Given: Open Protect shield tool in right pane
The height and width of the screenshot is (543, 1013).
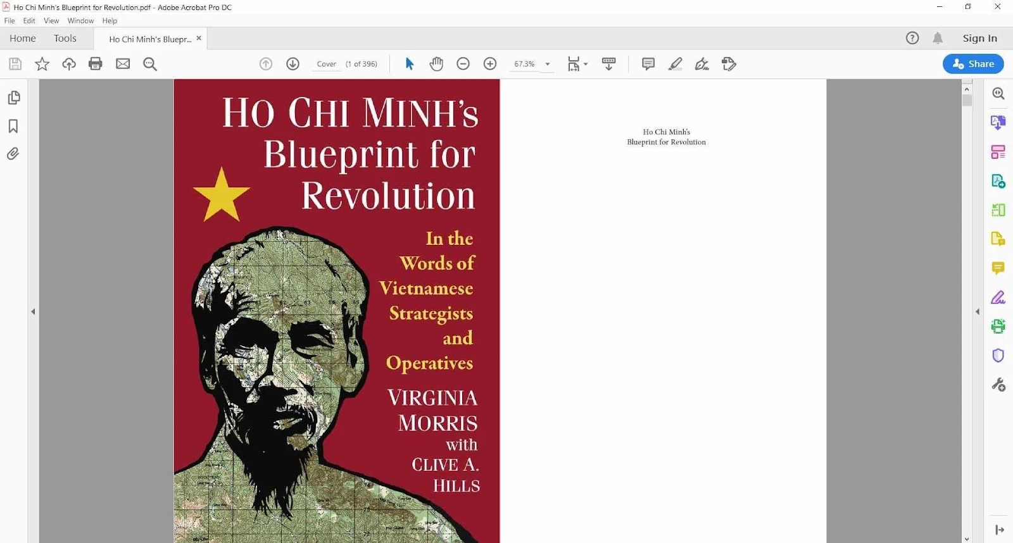Looking at the screenshot, I should pos(998,356).
